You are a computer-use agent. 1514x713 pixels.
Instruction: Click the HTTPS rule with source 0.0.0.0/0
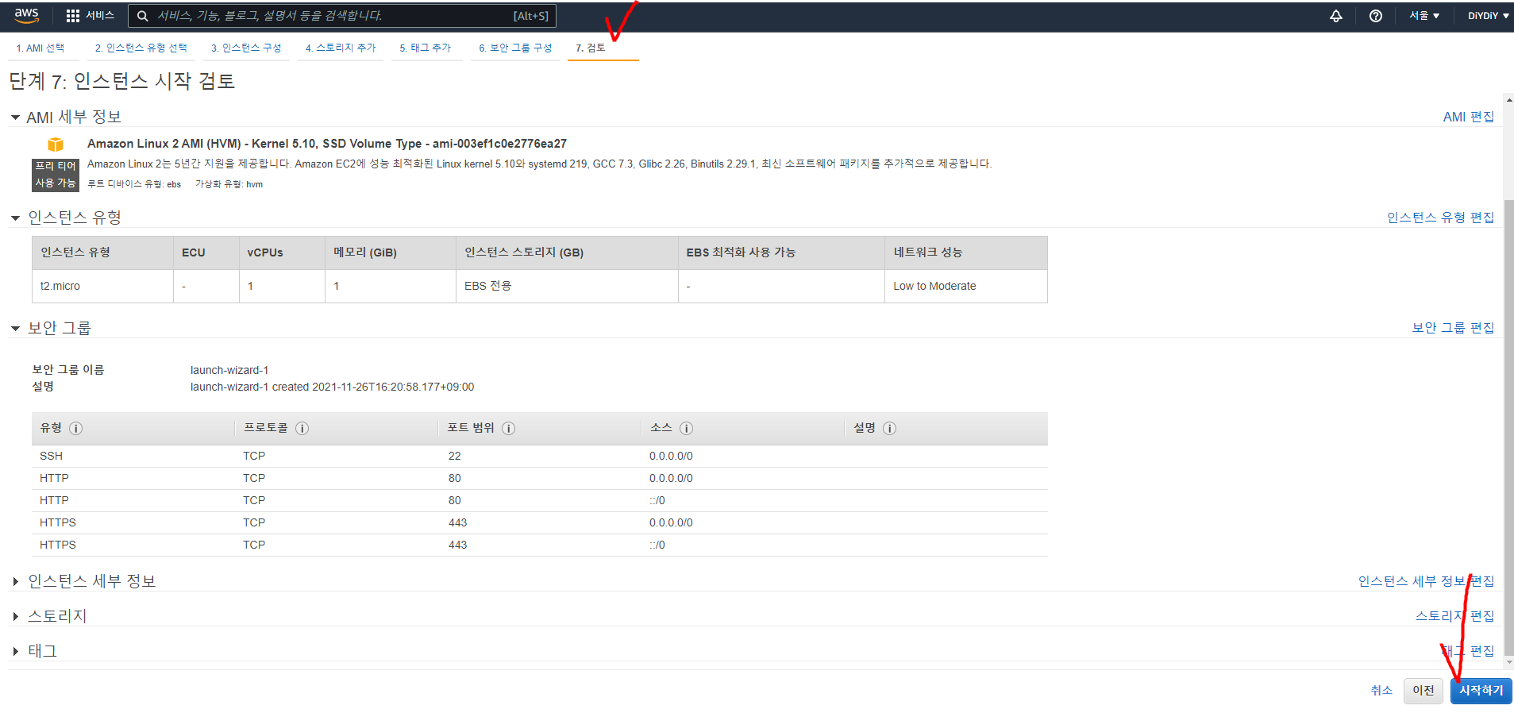click(x=540, y=522)
